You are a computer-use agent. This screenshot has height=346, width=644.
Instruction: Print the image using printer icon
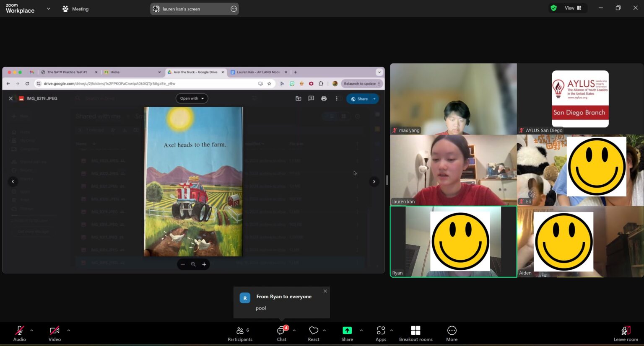324,98
